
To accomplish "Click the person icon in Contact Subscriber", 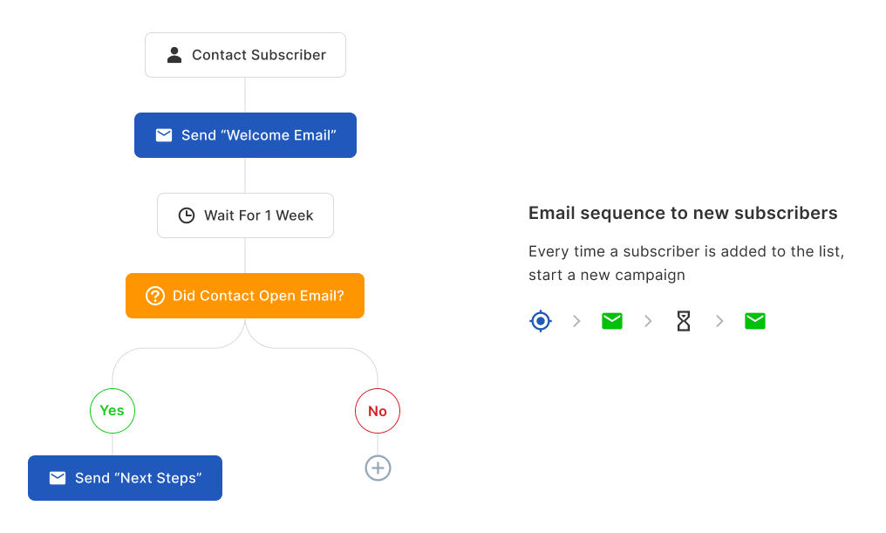I will pos(174,55).
